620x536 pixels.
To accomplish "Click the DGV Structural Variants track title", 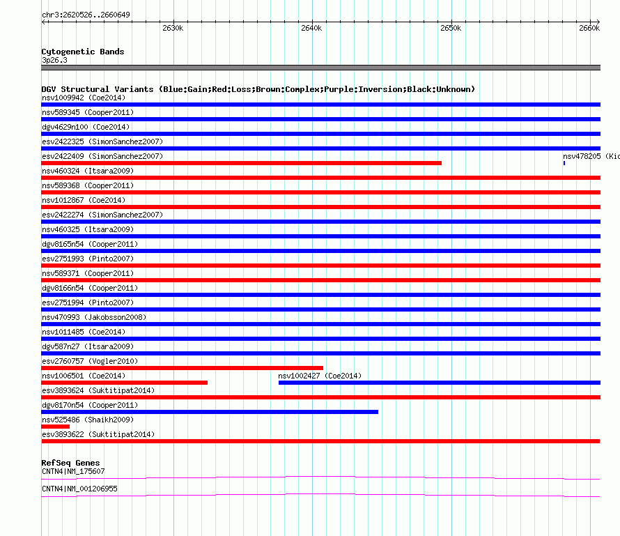I will point(258,89).
